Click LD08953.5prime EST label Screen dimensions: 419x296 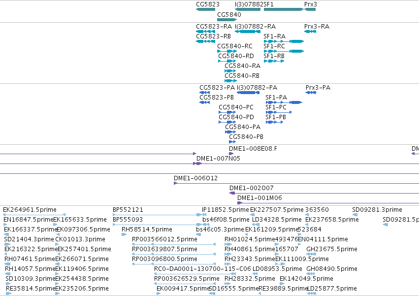tap(277, 269)
